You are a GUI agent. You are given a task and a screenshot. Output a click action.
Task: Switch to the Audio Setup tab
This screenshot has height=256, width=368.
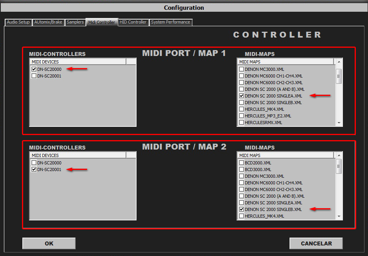click(18, 22)
